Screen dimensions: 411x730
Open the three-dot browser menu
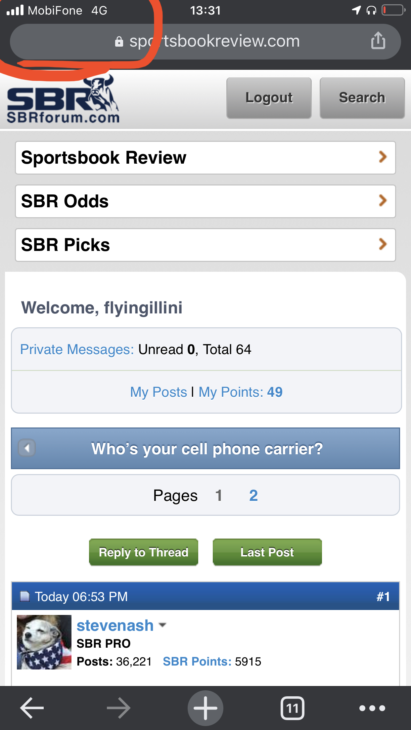[x=372, y=708]
